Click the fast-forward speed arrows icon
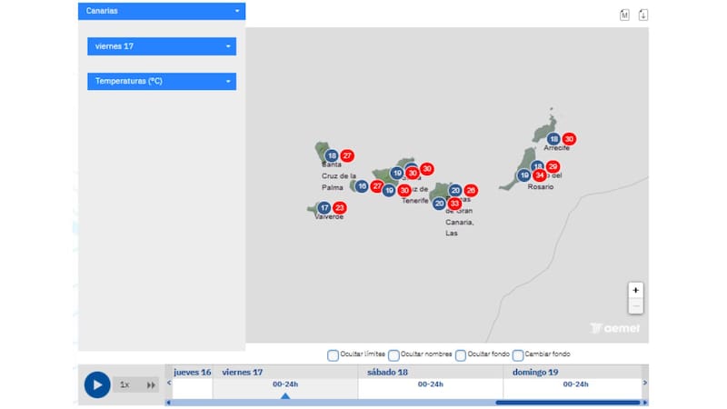Image resolution: width=727 pixels, height=409 pixels. [x=152, y=384]
